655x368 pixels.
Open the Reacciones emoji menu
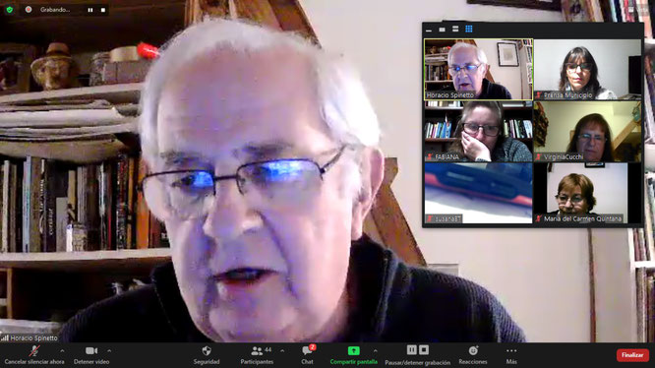point(473,355)
